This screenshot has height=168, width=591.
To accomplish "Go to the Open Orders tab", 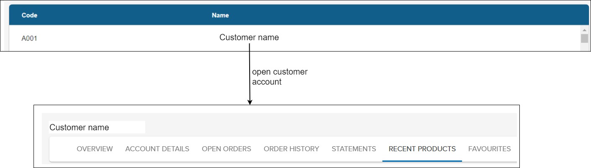I will (226, 149).
